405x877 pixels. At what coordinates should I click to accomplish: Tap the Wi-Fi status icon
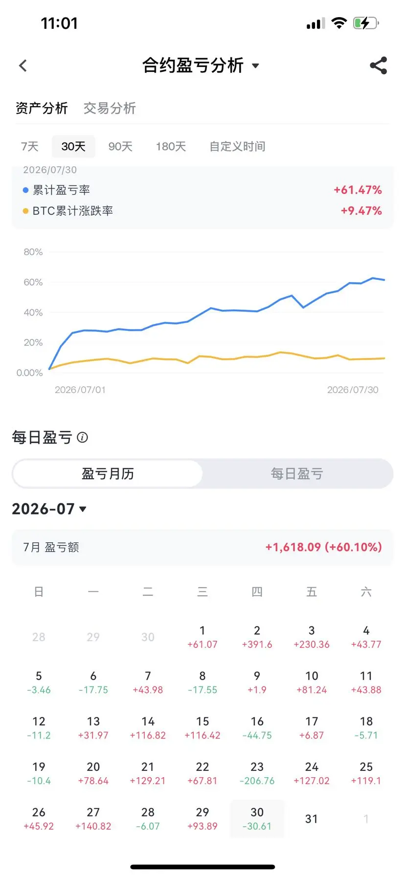click(338, 23)
